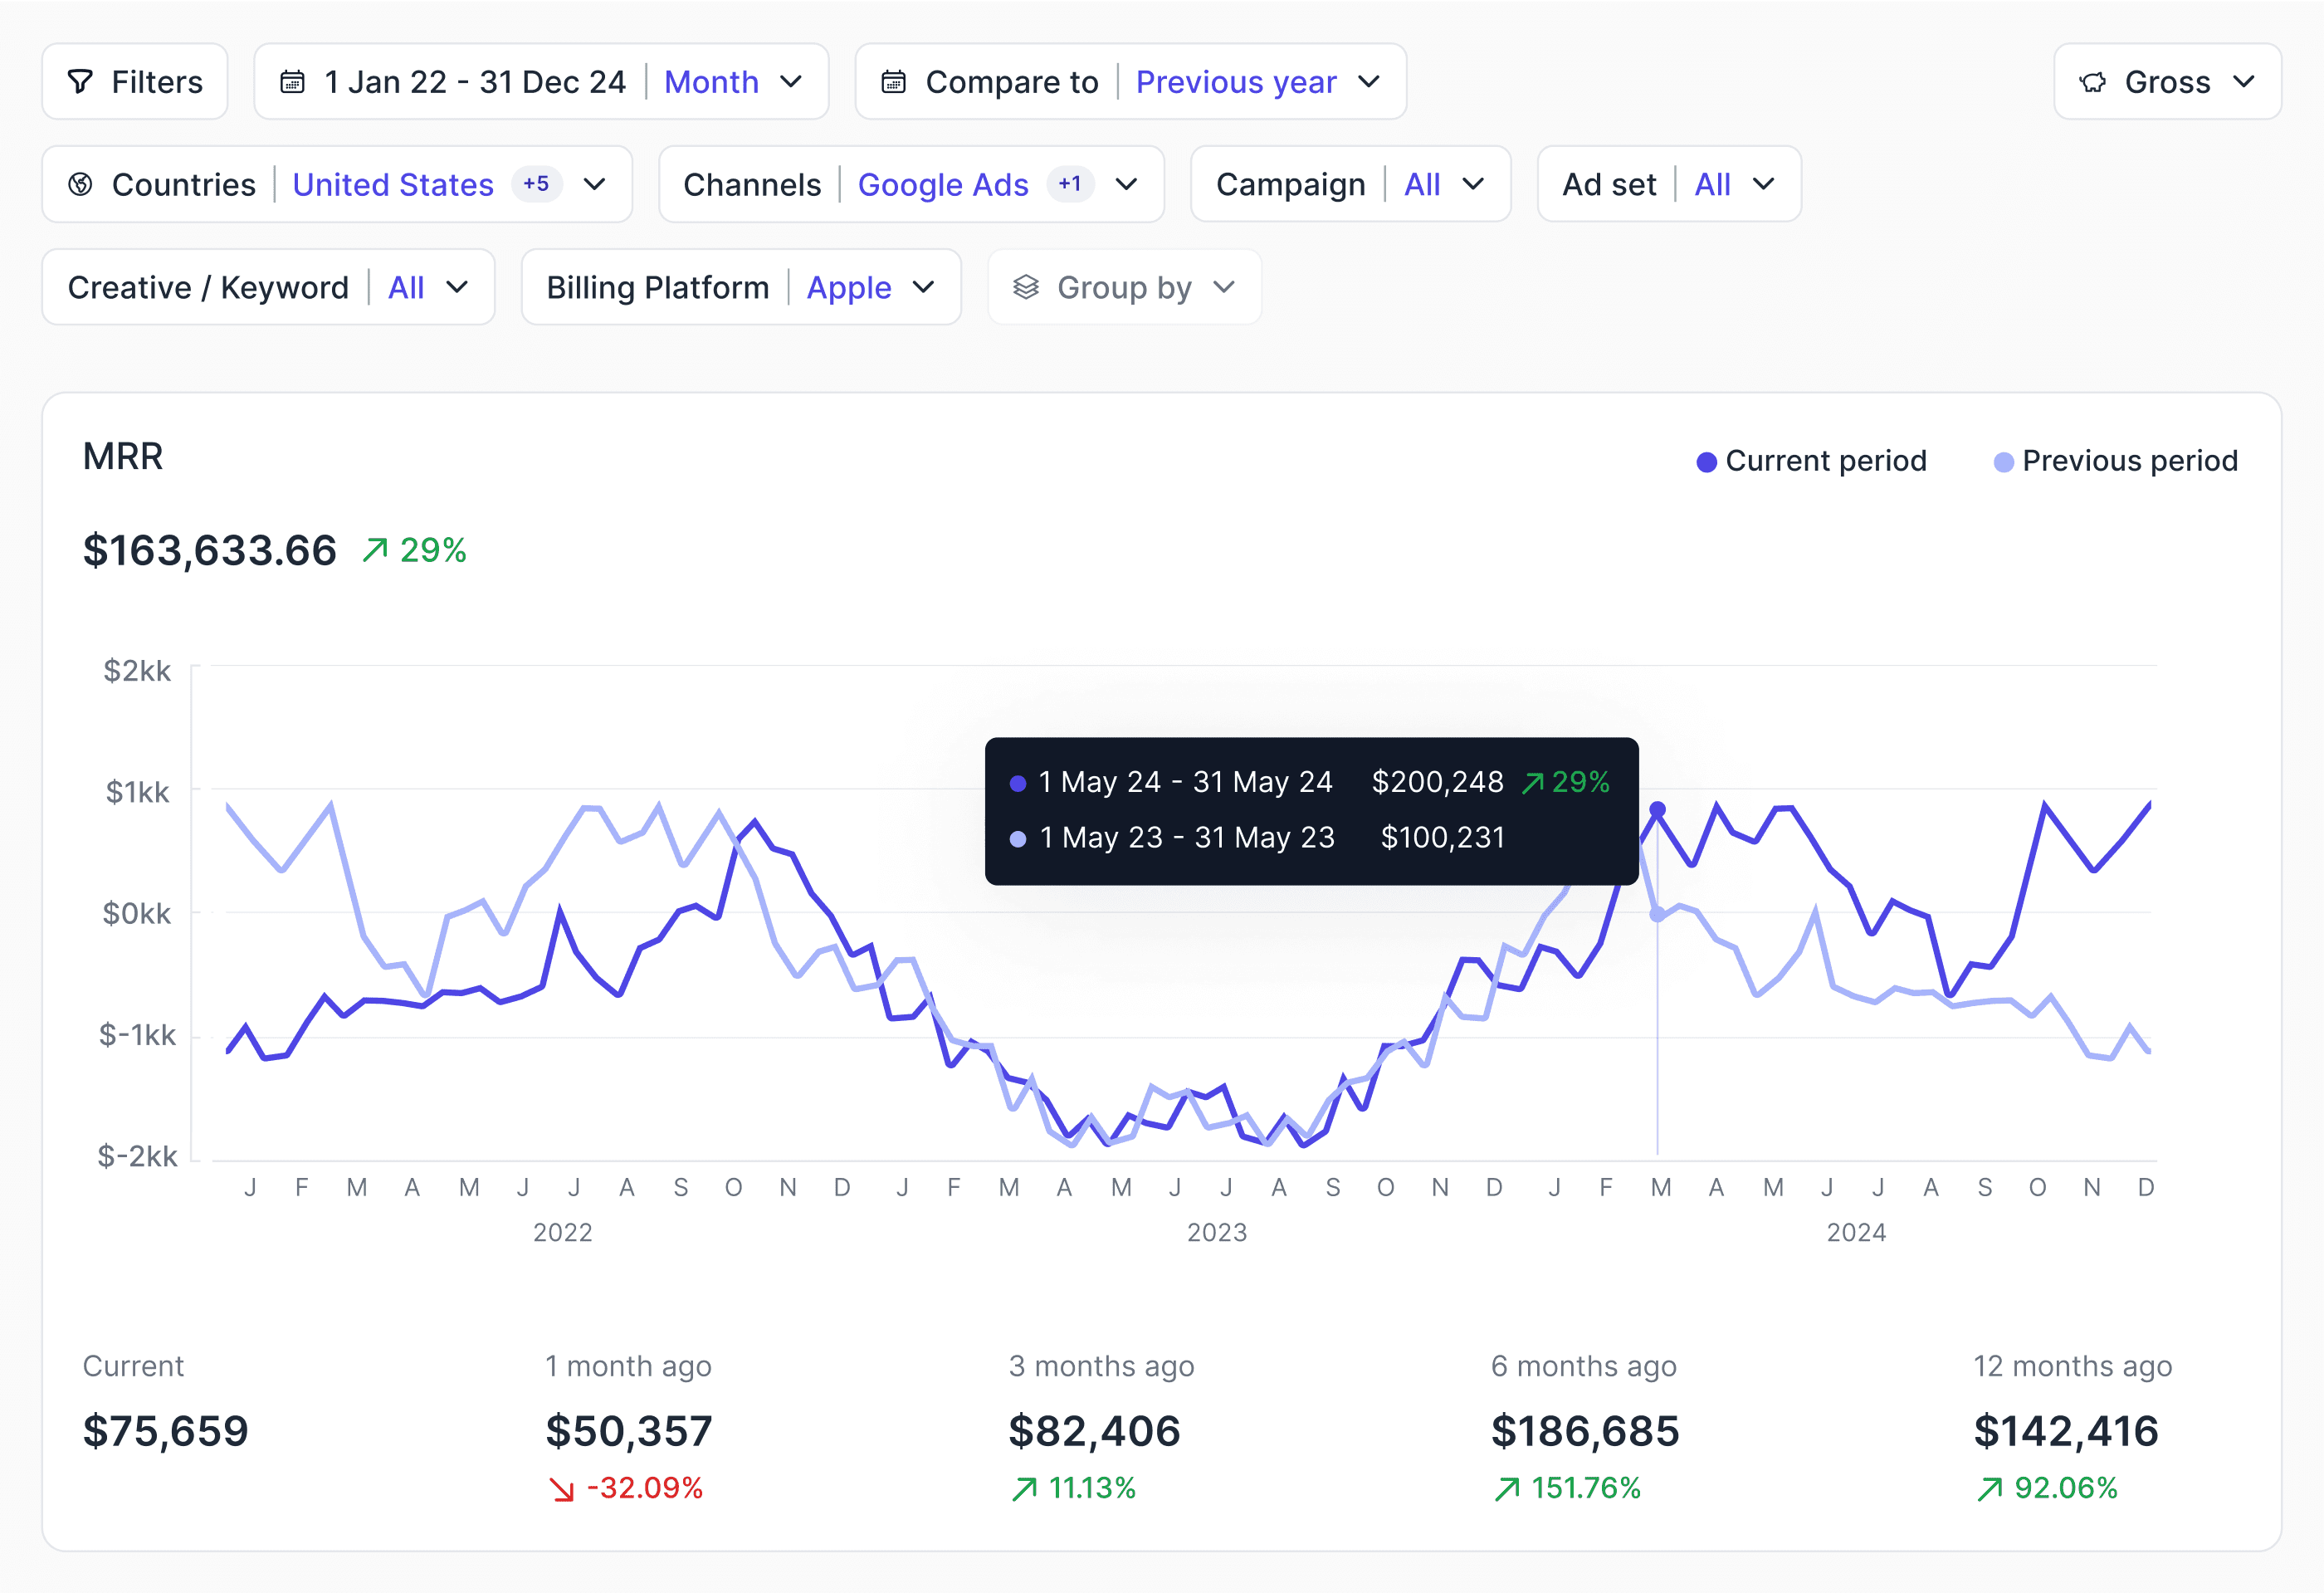This screenshot has width=2324, height=1593.
Task: Click the 1 month ago value $50,357
Action: click(x=629, y=1431)
